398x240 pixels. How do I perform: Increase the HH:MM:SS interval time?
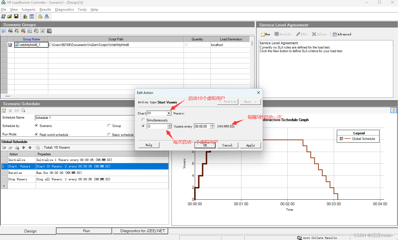point(212,125)
